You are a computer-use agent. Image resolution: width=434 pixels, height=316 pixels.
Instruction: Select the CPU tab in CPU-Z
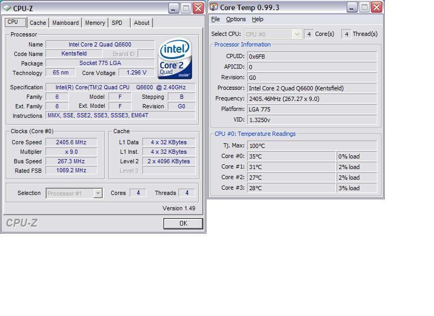(15, 22)
